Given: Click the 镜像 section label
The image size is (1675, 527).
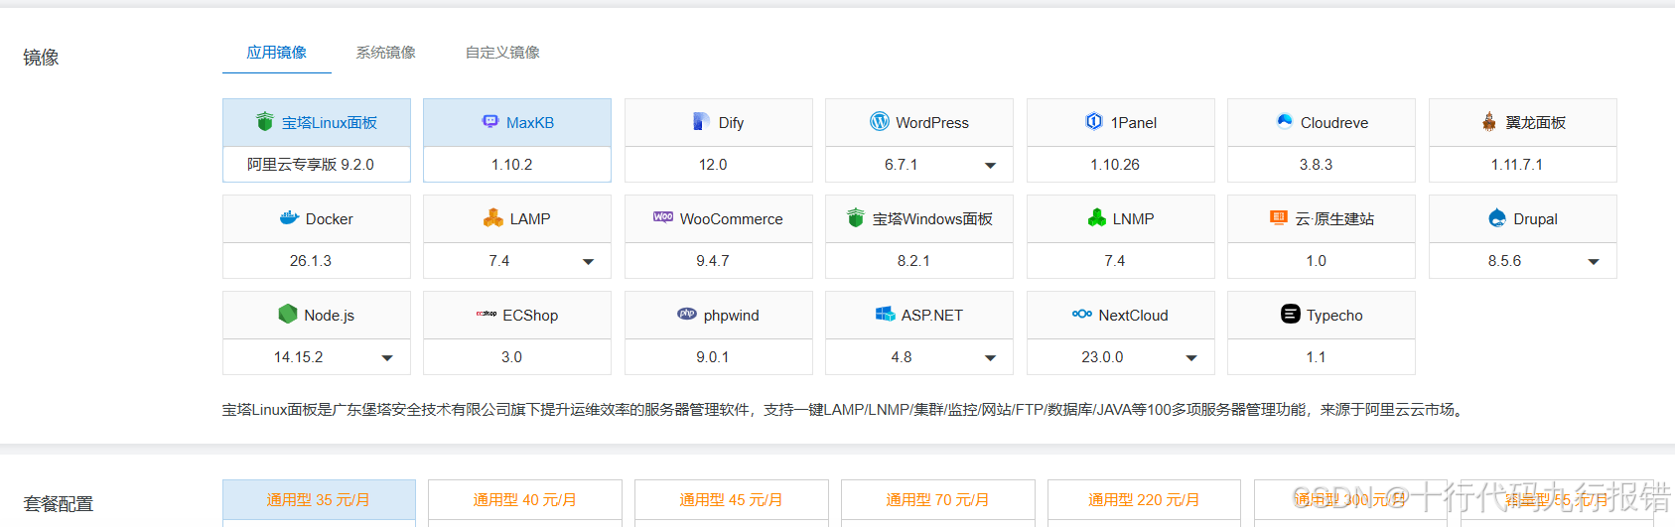Looking at the screenshot, I should [x=41, y=58].
